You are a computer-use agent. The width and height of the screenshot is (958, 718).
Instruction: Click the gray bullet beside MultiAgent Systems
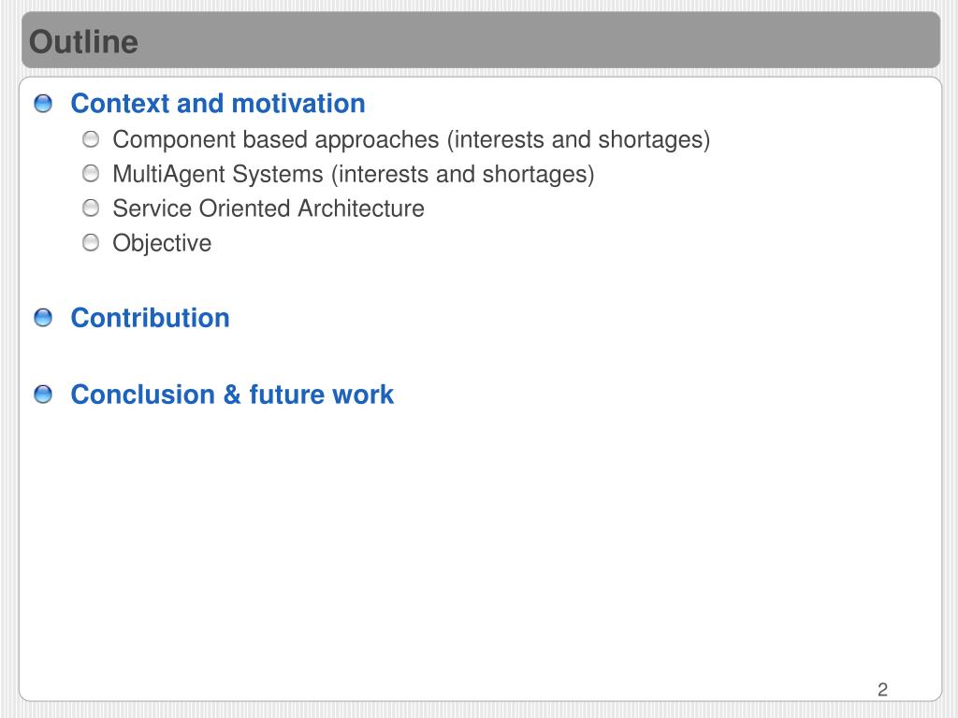pyautogui.click(x=91, y=174)
